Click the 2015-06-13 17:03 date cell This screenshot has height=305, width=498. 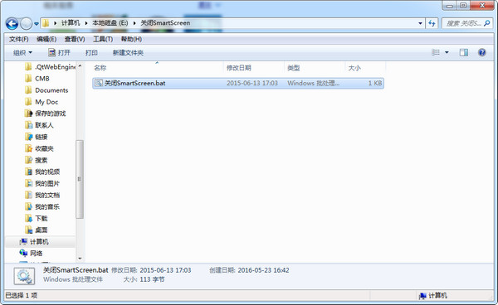(x=252, y=83)
